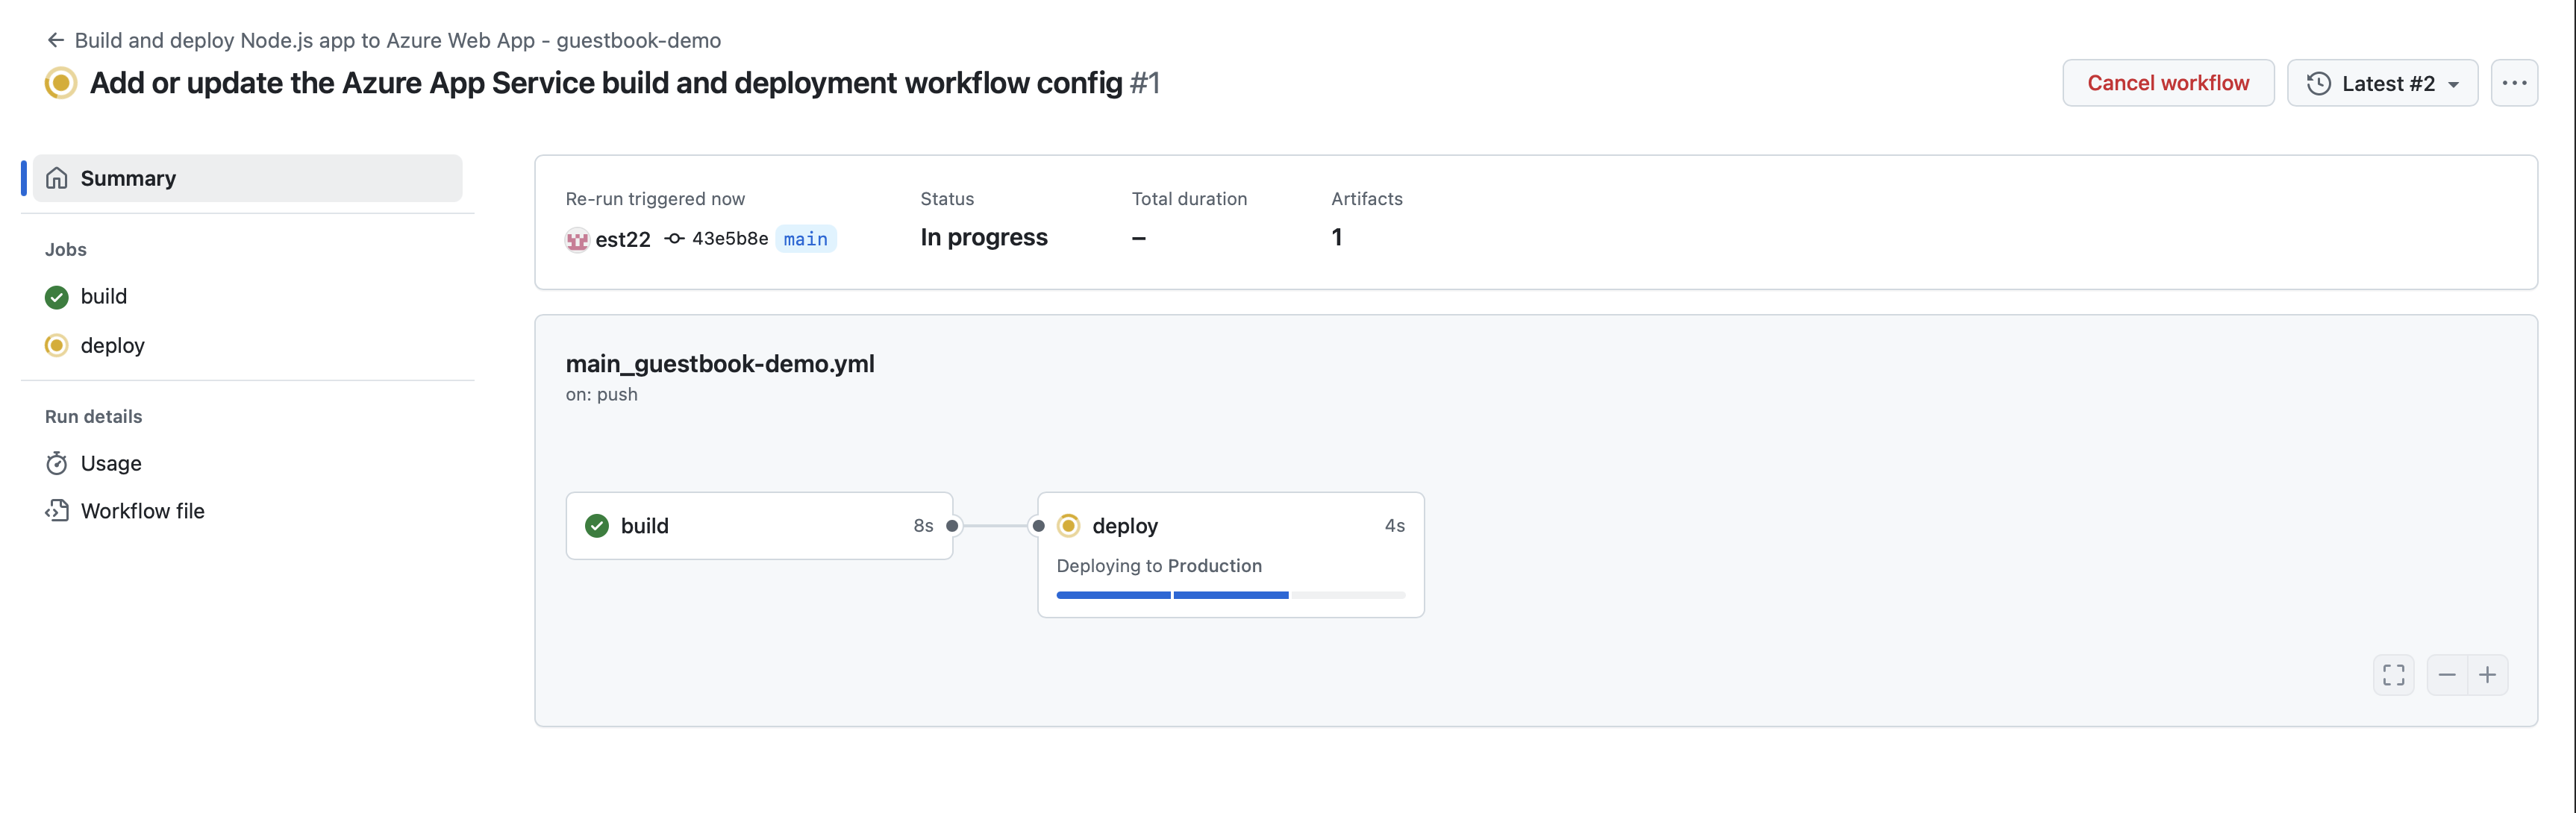Click the Usage stopwatch icon
Viewport: 2576px width, 813px height.
57,463
